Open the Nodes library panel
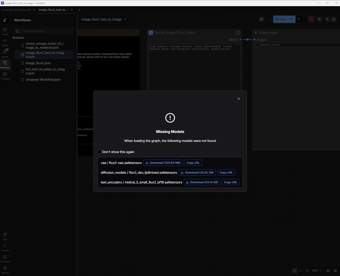 [5, 42]
